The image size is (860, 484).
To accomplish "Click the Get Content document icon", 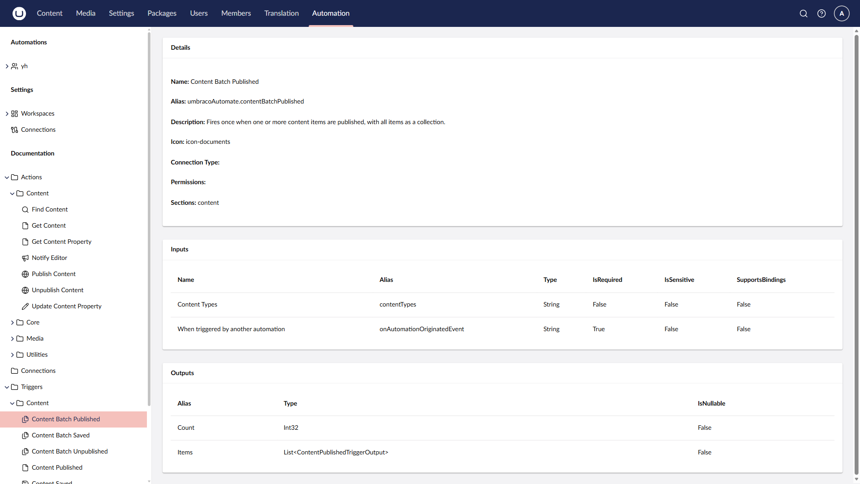I will pos(26,226).
